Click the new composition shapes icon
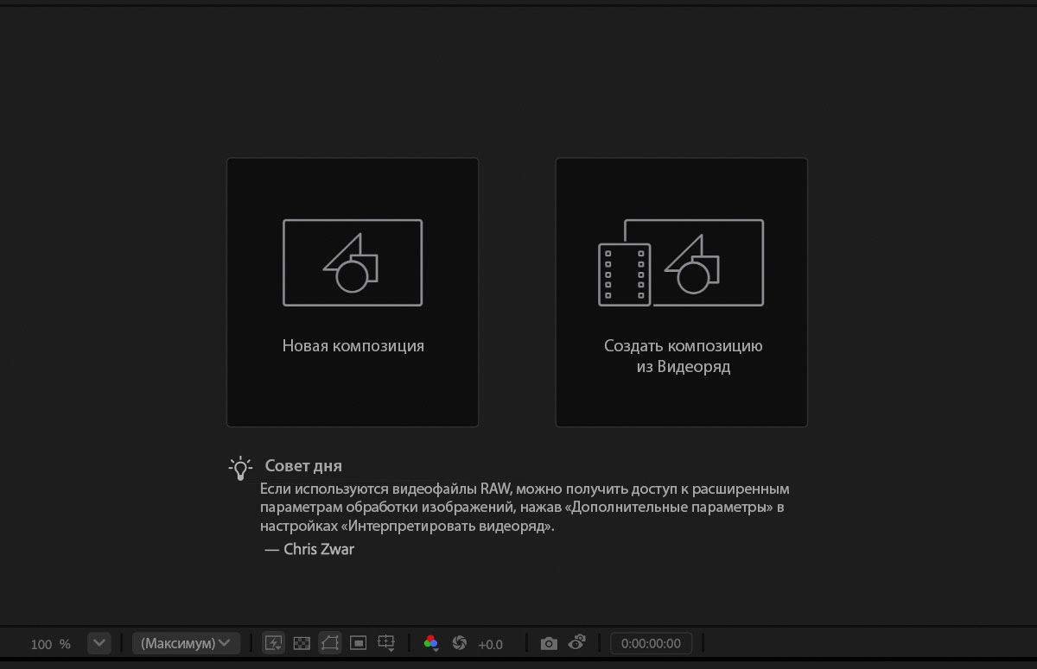The width and height of the screenshot is (1037, 669). pyautogui.click(x=353, y=262)
